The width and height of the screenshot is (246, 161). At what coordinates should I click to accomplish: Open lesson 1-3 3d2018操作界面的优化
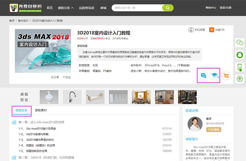point(36,140)
